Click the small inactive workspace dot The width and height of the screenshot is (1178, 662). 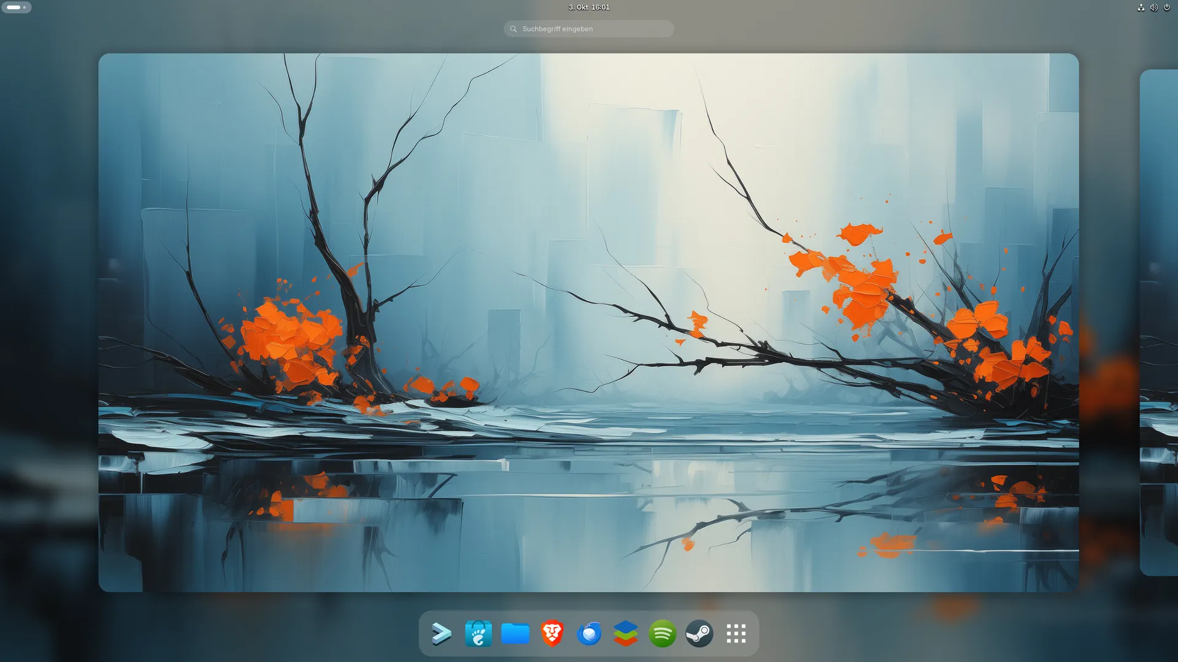[x=25, y=7]
